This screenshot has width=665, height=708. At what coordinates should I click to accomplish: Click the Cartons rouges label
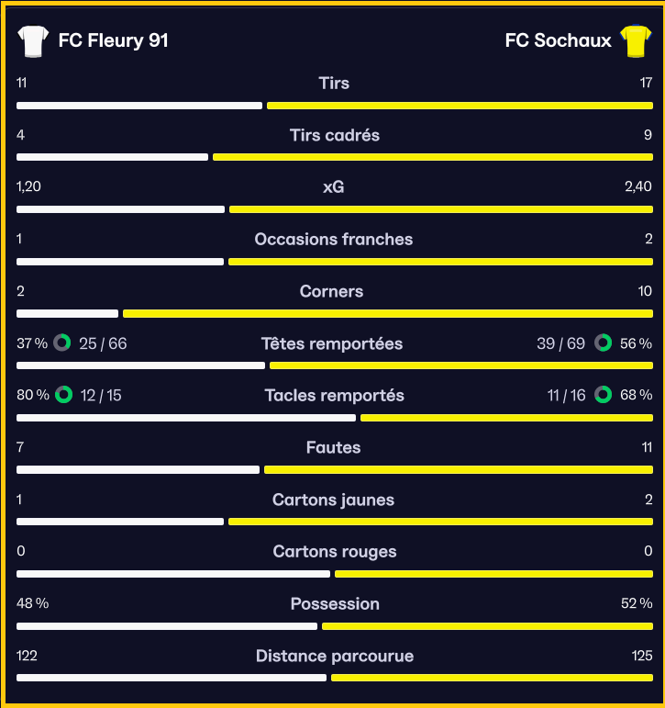[335, 552]
